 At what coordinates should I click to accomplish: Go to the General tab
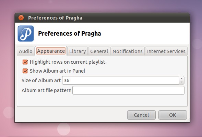(x=99, y=51)
